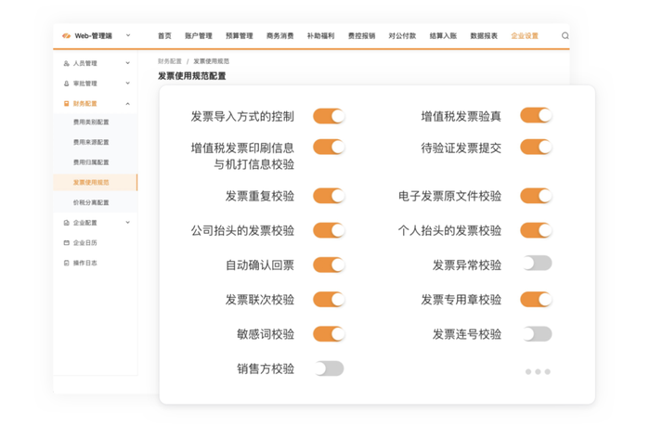Click the 审批管理 stamp icon in sidebar
The height and width of the screenshot is (426, 650).
(66, 84)
